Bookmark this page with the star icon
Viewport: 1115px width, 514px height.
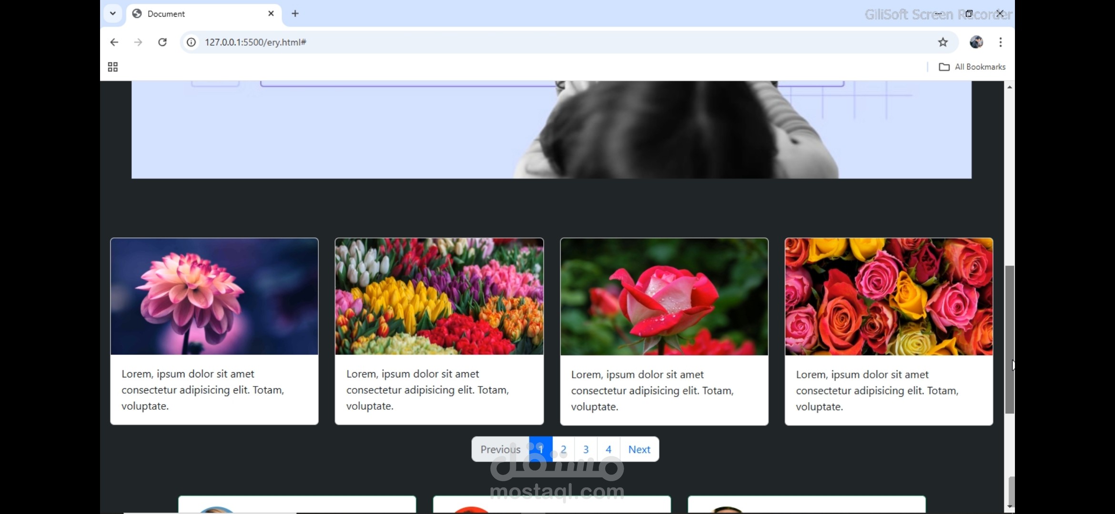[x=943, y=42]
